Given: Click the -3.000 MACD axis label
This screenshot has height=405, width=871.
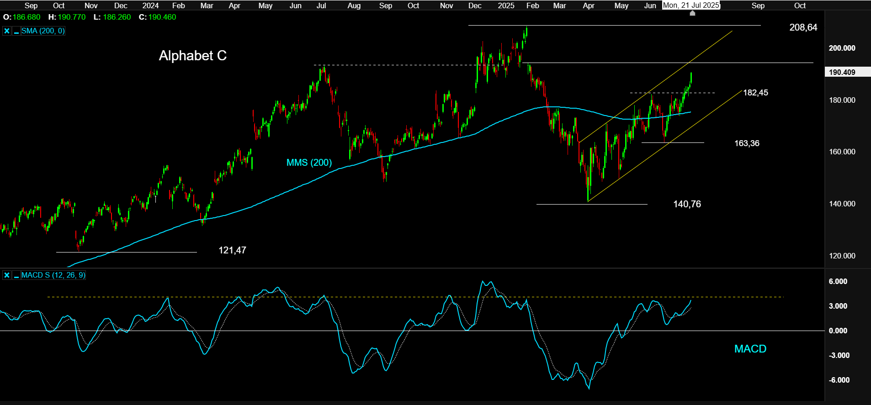Looking at the screenshot, I should [839, 355].
